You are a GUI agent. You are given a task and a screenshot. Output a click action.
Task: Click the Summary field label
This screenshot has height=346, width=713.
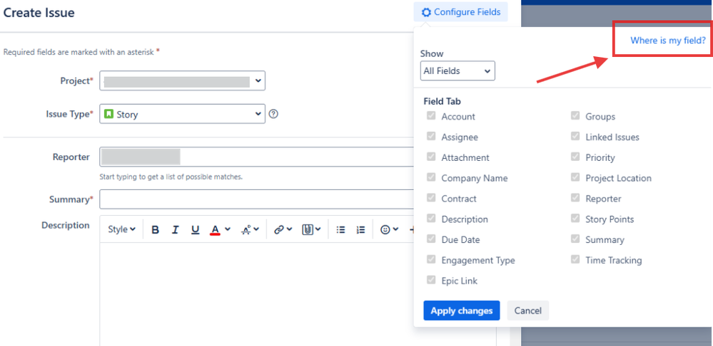pos(71,199)
